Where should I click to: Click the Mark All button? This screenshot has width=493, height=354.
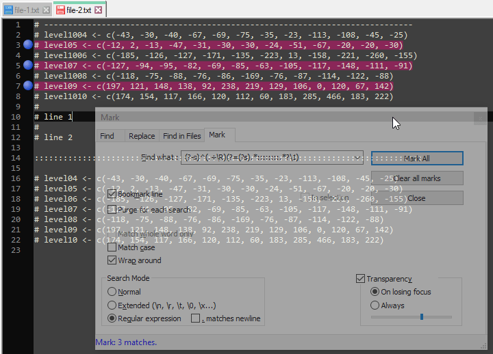tap(417, 158)
